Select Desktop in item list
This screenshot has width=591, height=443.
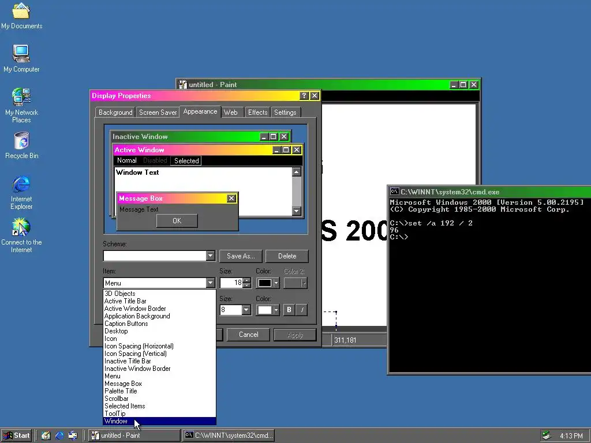159,331
